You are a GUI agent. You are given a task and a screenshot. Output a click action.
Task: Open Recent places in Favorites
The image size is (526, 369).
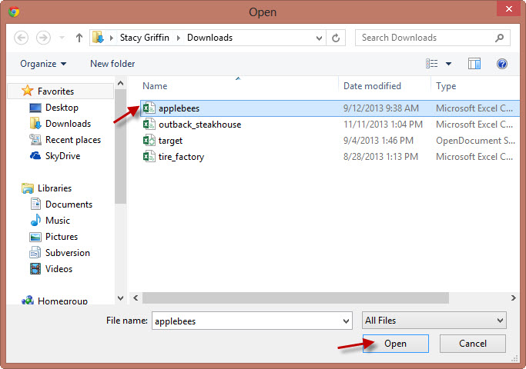click(73, 140)
